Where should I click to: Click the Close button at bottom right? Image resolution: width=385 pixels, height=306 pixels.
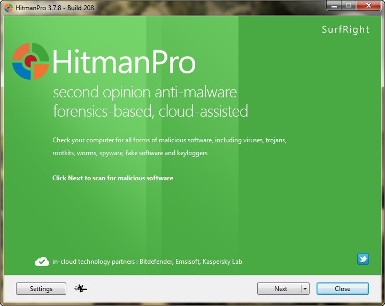pos(343,288)
